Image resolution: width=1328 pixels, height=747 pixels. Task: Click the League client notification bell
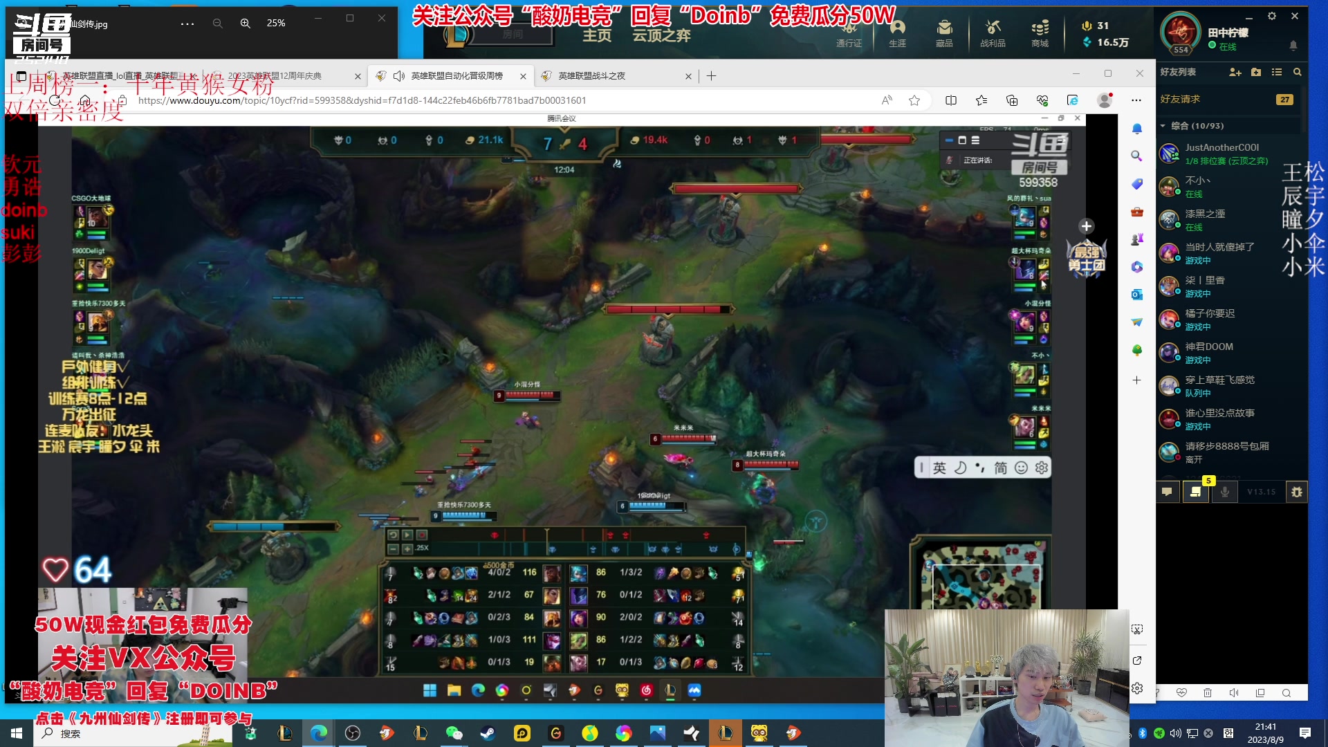click(1293, 46)
